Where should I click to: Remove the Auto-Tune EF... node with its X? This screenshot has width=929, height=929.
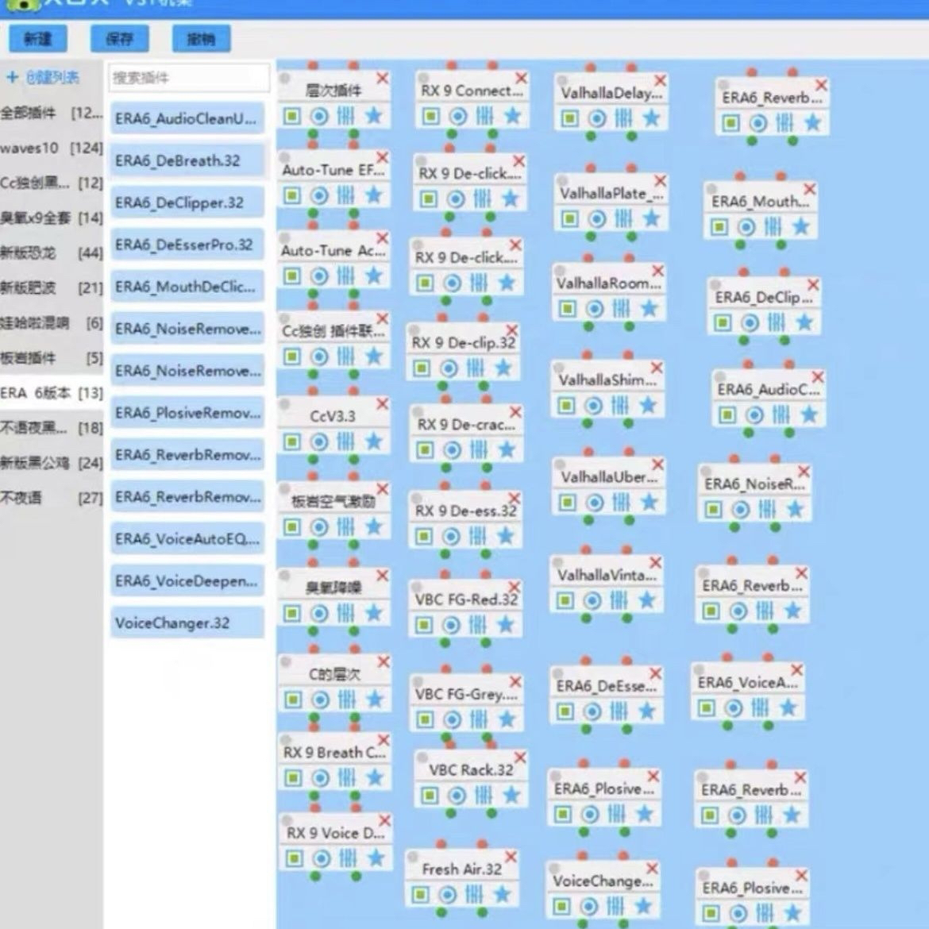(x=382, y=157)
